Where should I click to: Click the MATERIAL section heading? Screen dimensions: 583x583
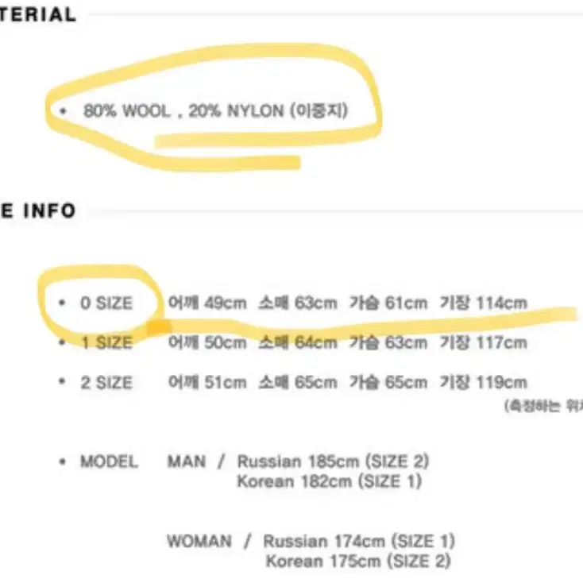pyautogui.click(x=37, y=15)
